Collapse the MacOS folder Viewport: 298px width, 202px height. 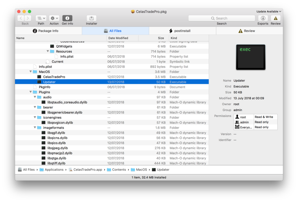coord(31,72)
